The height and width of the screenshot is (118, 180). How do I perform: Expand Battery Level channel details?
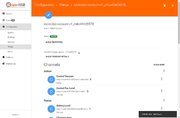(x=162, y=108)
